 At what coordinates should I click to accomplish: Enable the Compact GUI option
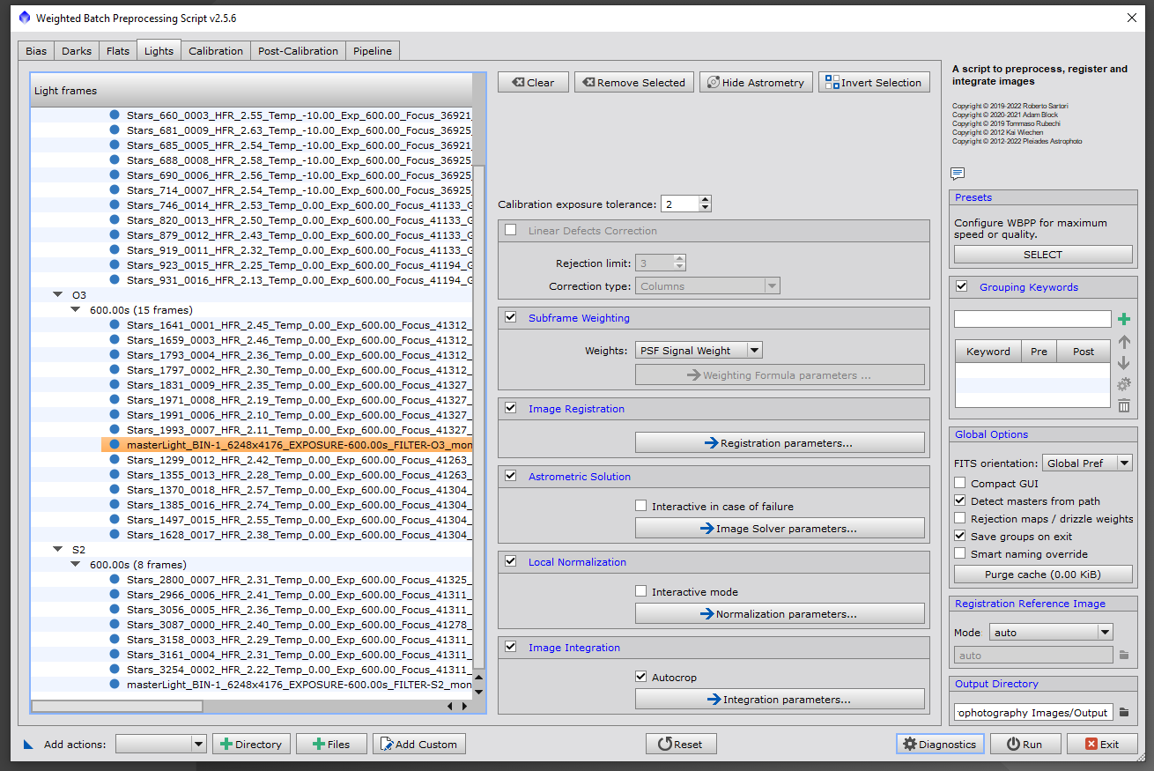[x=960, y=484]
